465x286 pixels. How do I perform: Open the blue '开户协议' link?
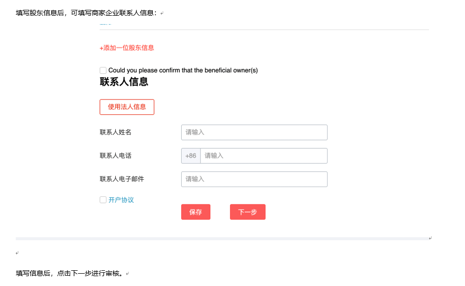point(121,200)
